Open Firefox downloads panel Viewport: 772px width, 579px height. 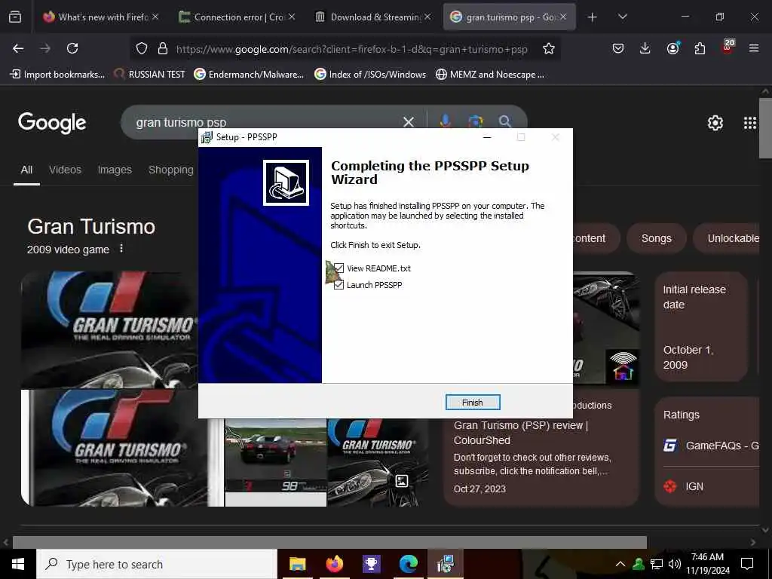coord(645,48)
